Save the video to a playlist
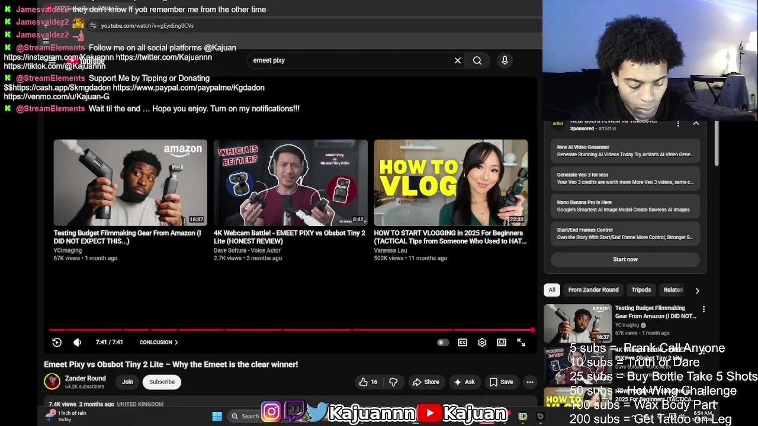 coord(502,382)
